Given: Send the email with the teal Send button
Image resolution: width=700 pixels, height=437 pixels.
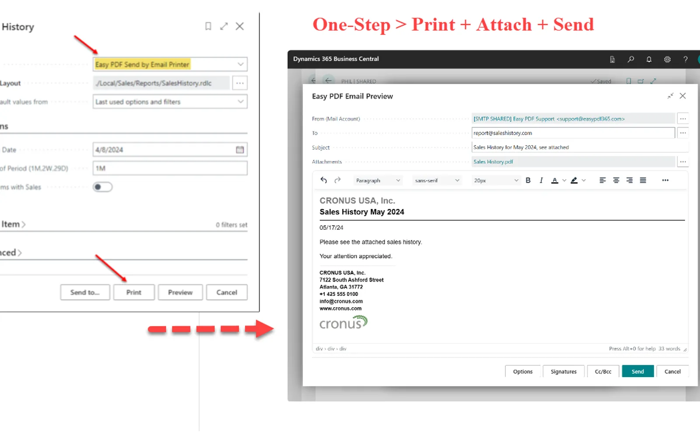Looking at the screenshot, I should click(x=638, y=371).
